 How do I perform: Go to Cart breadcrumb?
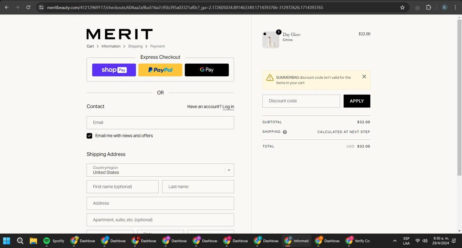click(90, 46)
